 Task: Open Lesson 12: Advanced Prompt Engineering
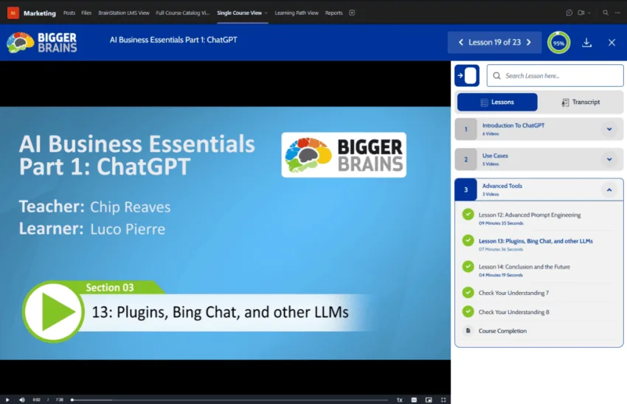530,215
